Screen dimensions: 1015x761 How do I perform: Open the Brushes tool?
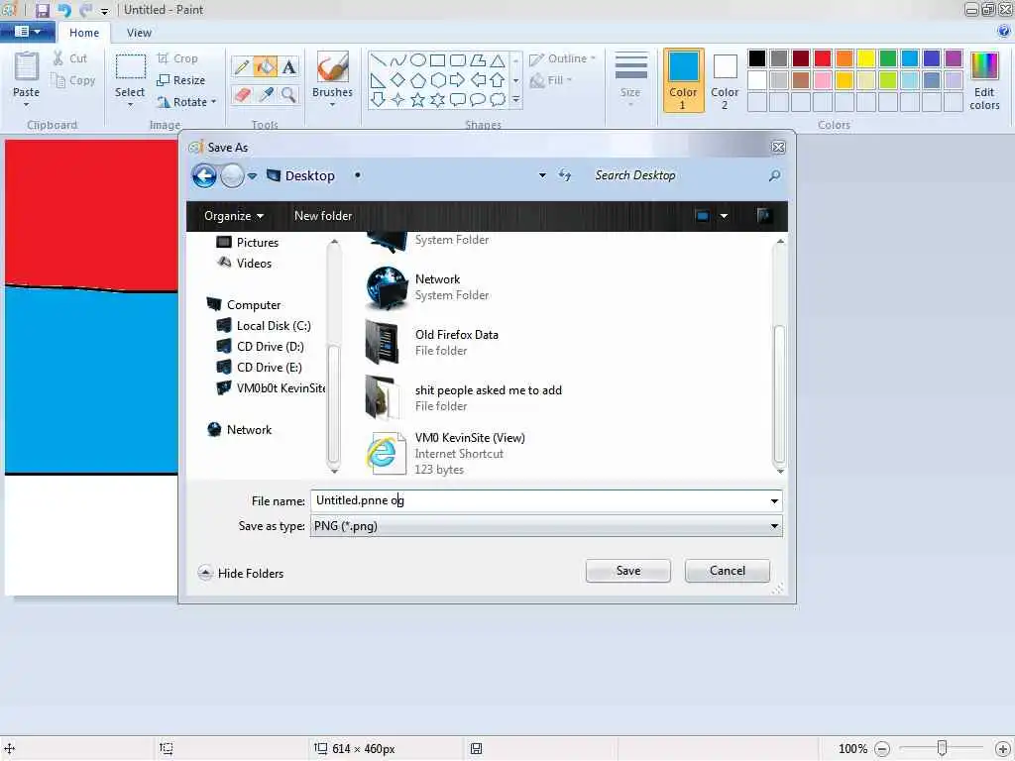tap(332, 77)
